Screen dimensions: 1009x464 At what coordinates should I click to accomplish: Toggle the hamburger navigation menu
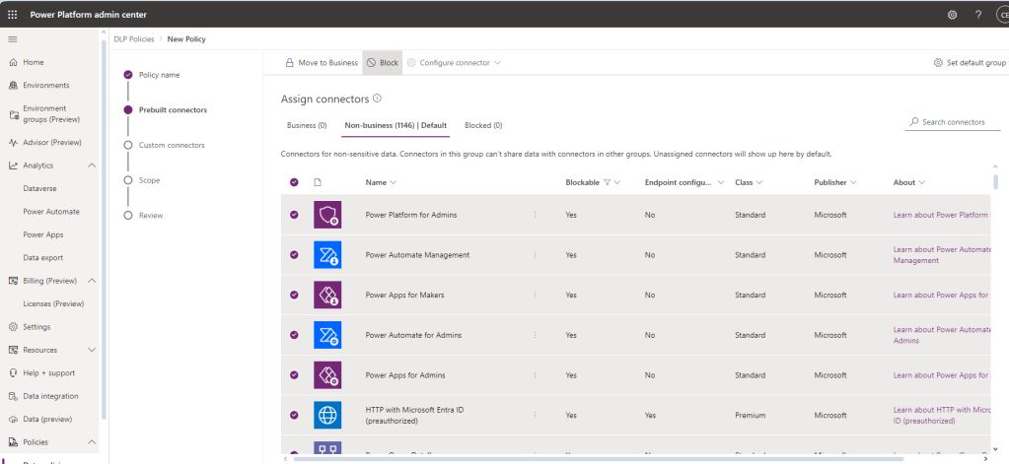pos(13,38)
